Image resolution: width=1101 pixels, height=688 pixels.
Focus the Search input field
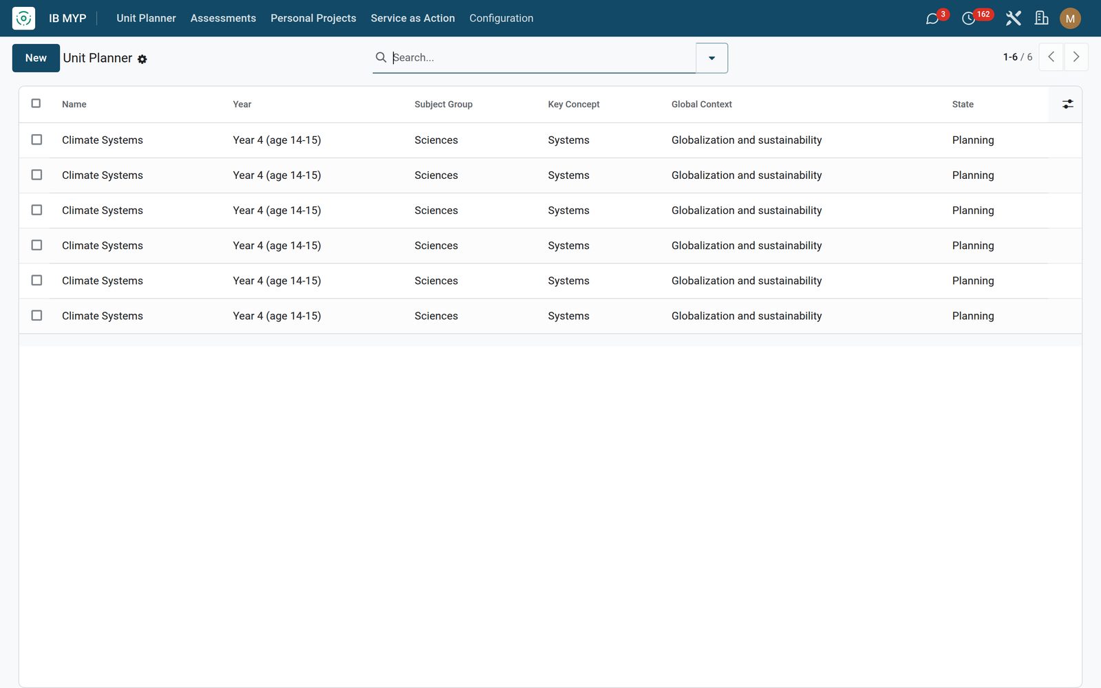pos(542,58)
